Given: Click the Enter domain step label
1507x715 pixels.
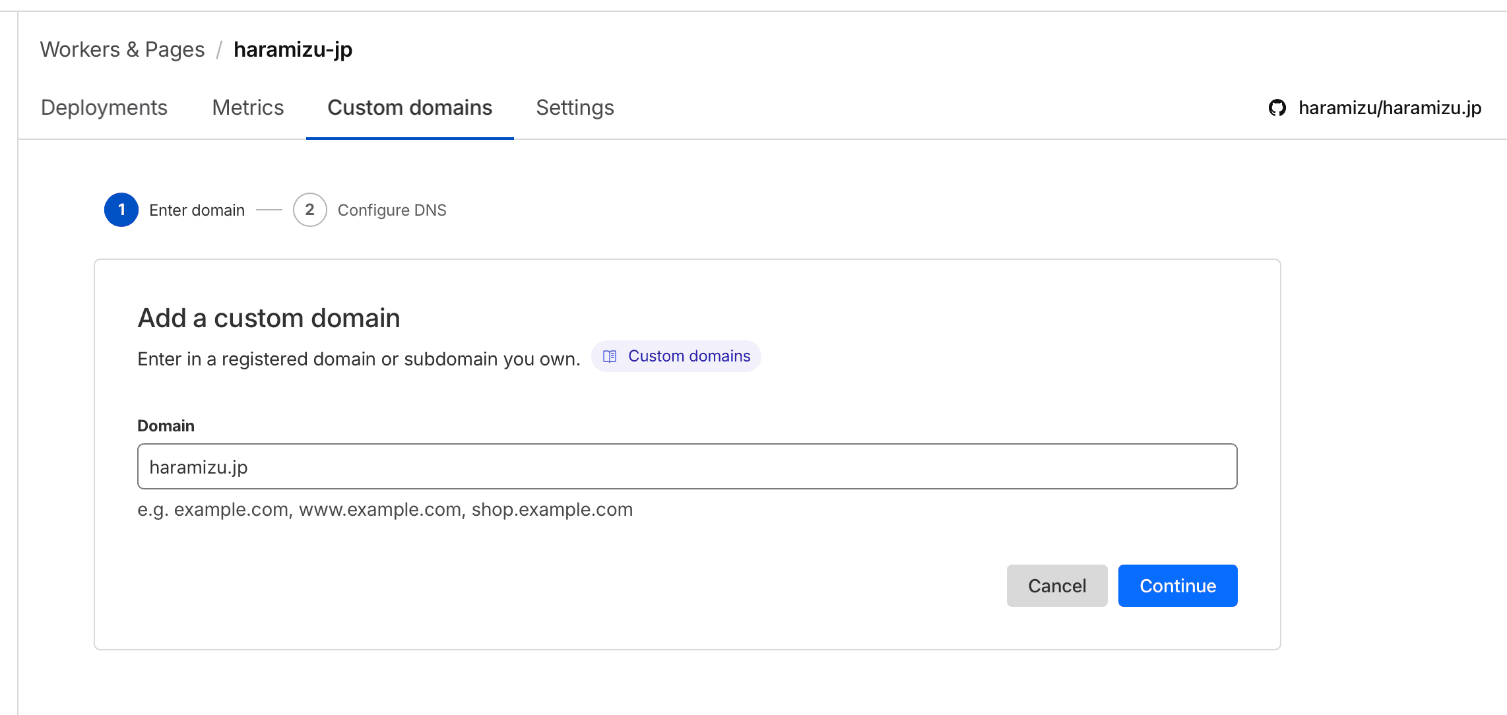Looking at the screenshot, I should pyautogui.click(x=197, y=210).
